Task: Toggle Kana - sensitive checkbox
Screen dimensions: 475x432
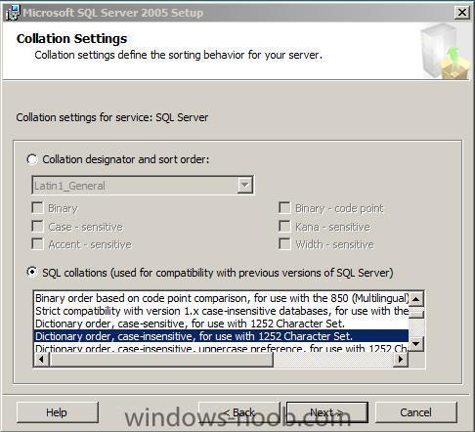Action: pos(284,226)
